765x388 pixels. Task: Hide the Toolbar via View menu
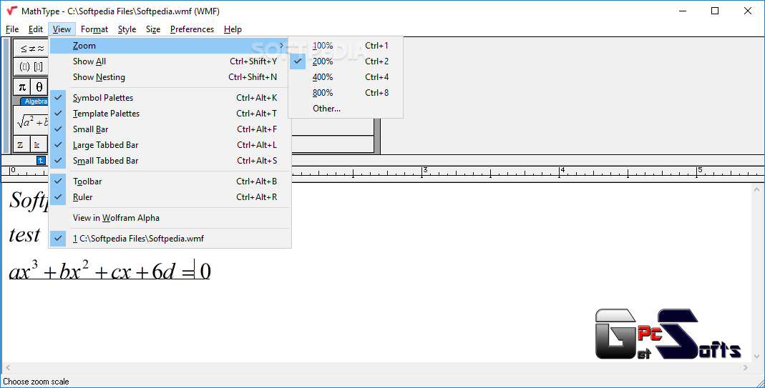pyautogui.click(x=171, y=181)
